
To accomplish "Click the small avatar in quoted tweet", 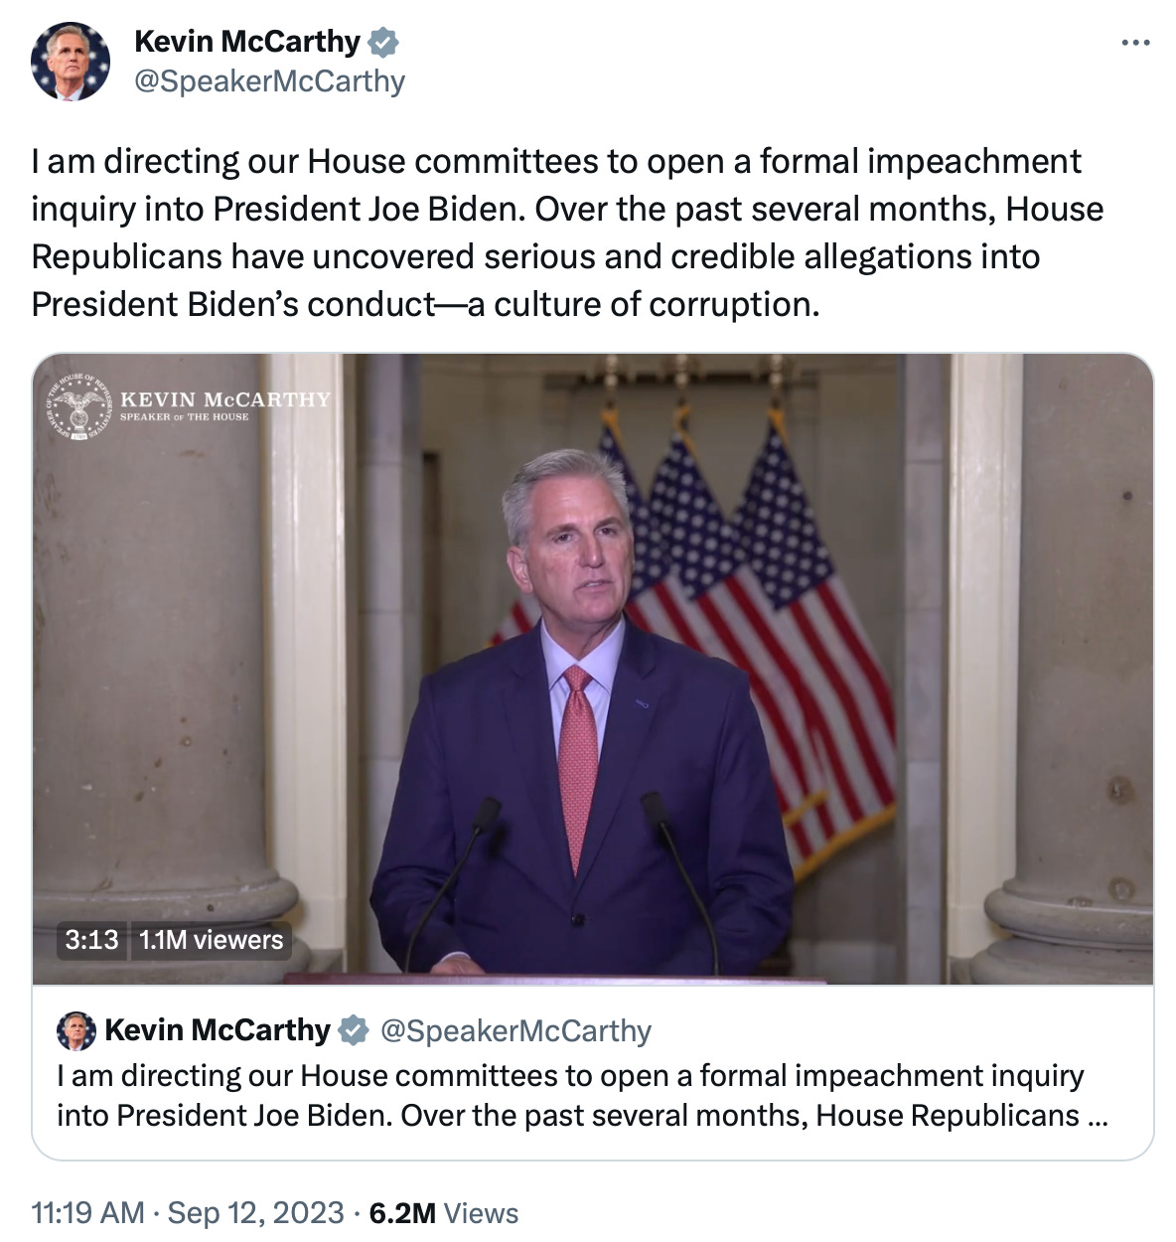I will click(x=75, y=1031).
